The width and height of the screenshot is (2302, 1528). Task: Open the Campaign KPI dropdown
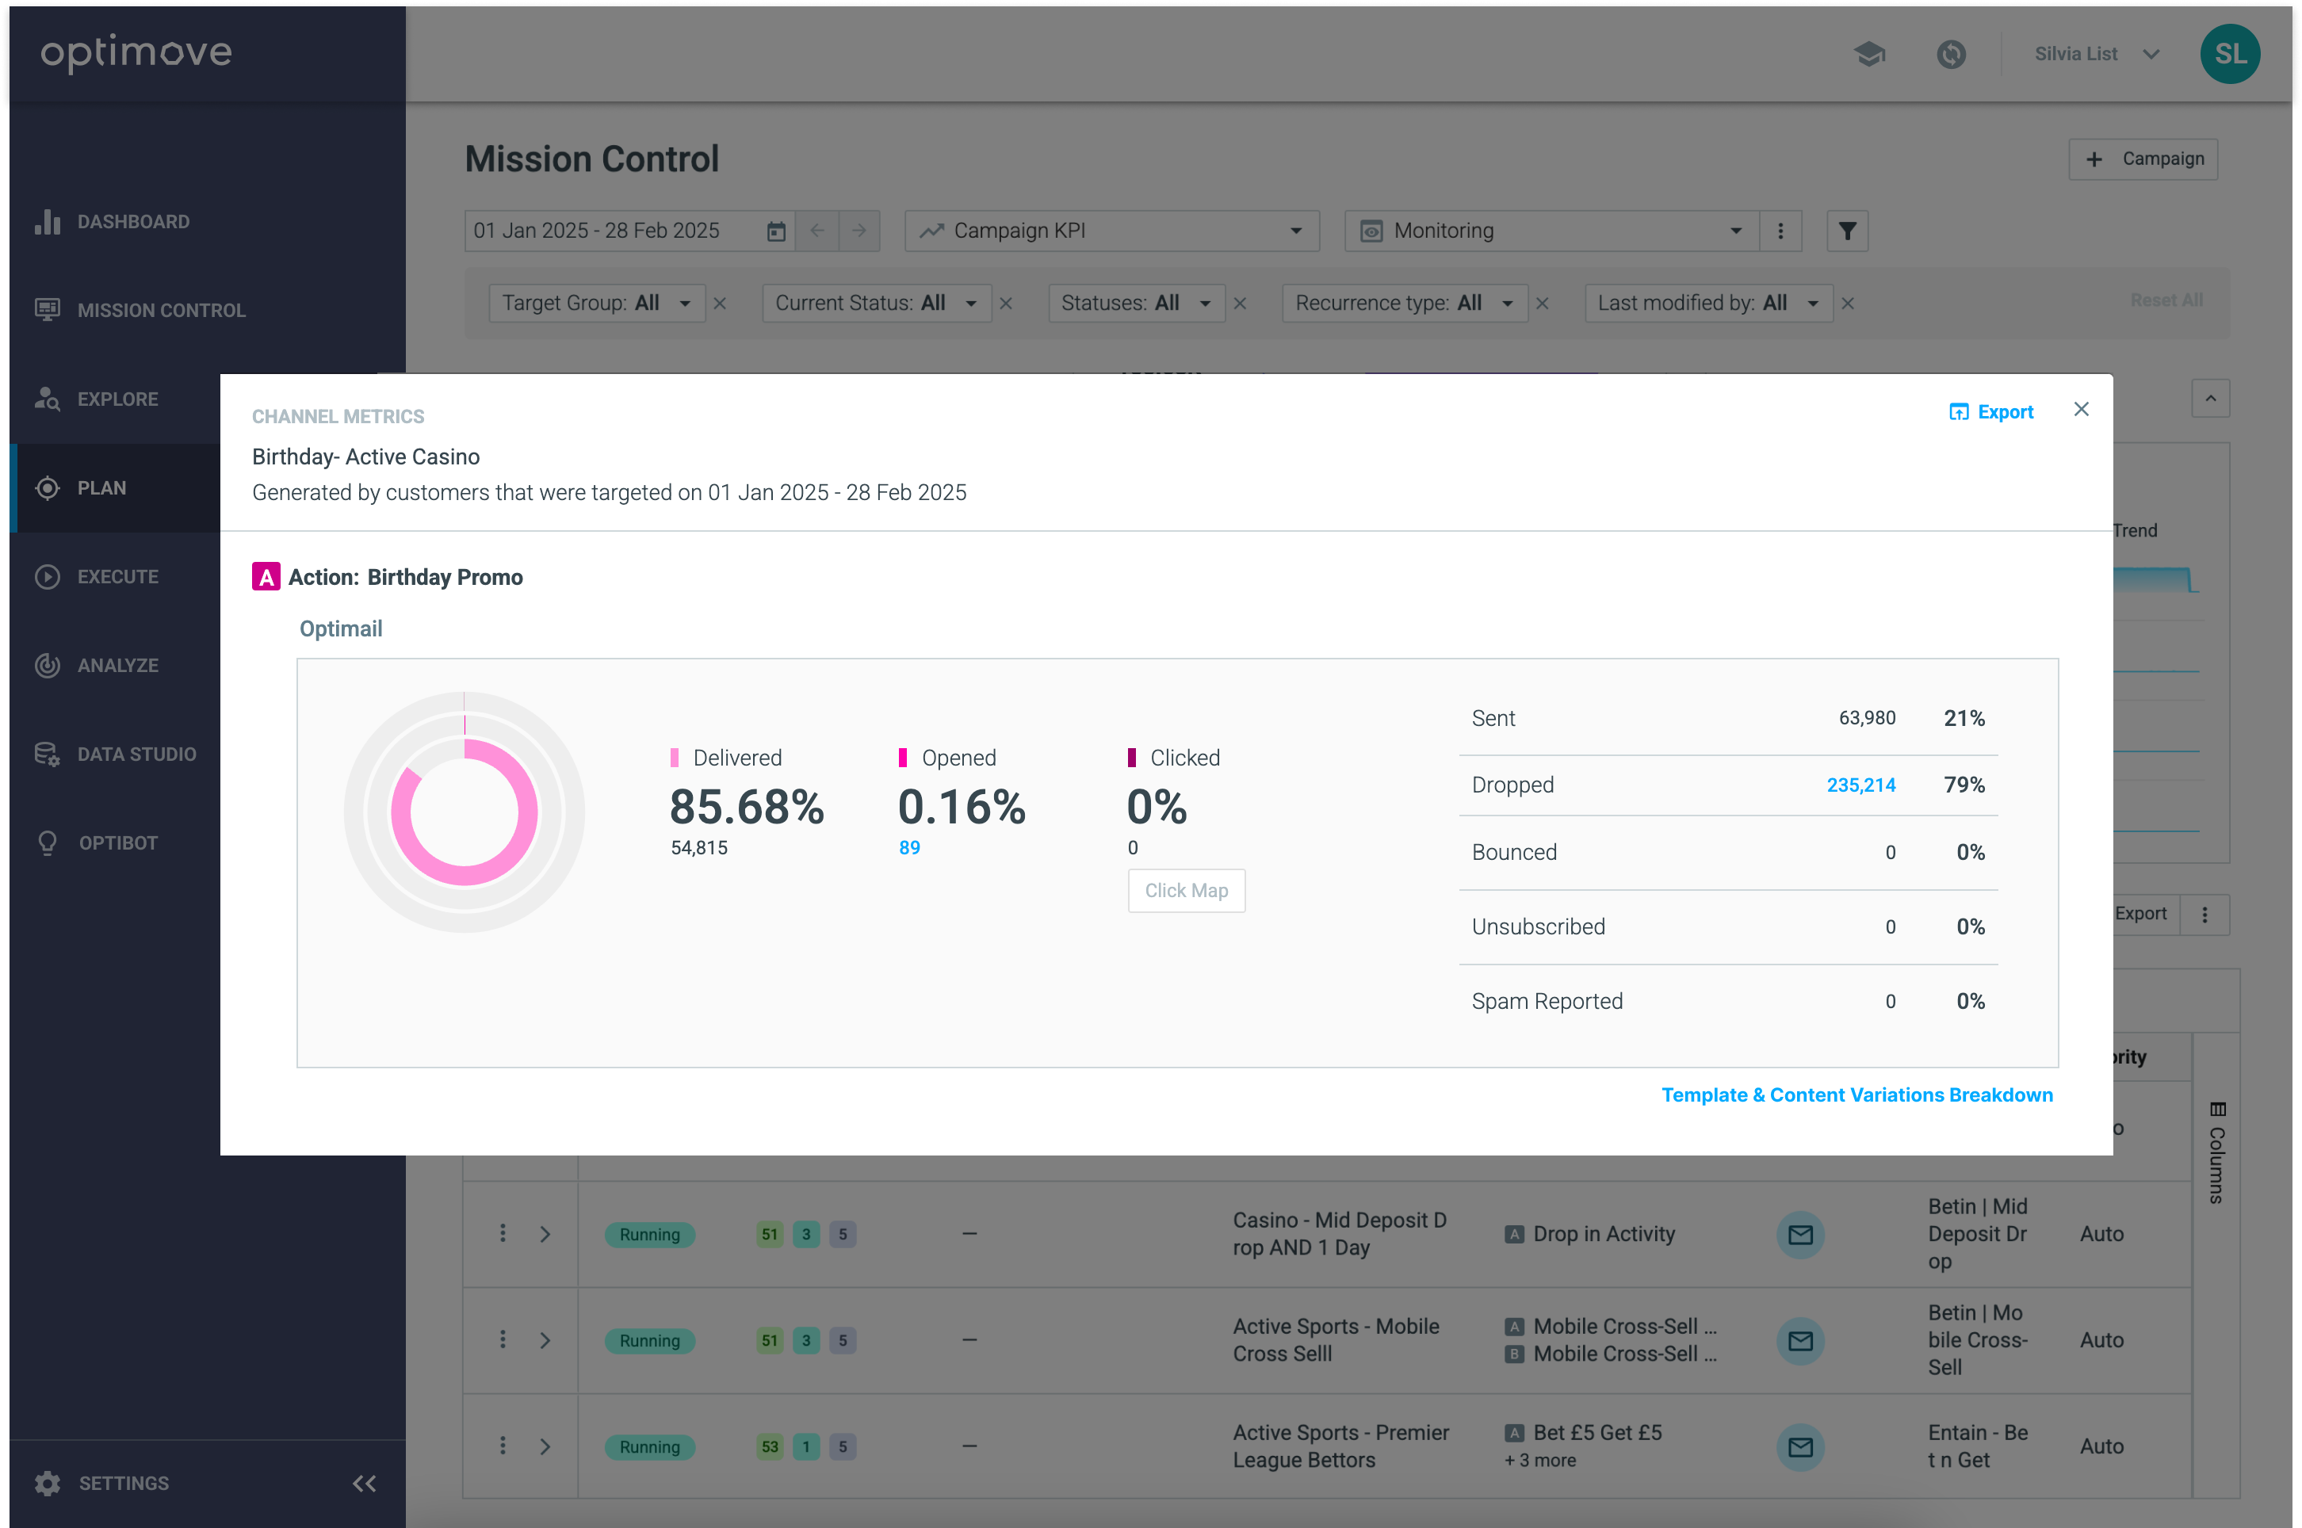pos(1111,231)
